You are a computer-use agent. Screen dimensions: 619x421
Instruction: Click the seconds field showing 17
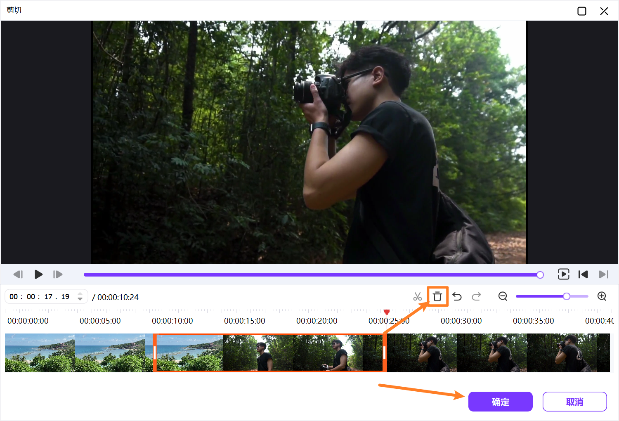48,297
